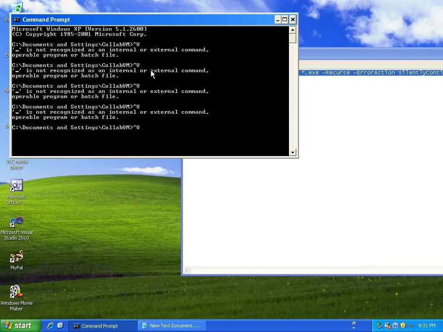Open Internet Explorer from Quick Launch
Viewport: 443px width, 332px height.
tap(51, 326)
